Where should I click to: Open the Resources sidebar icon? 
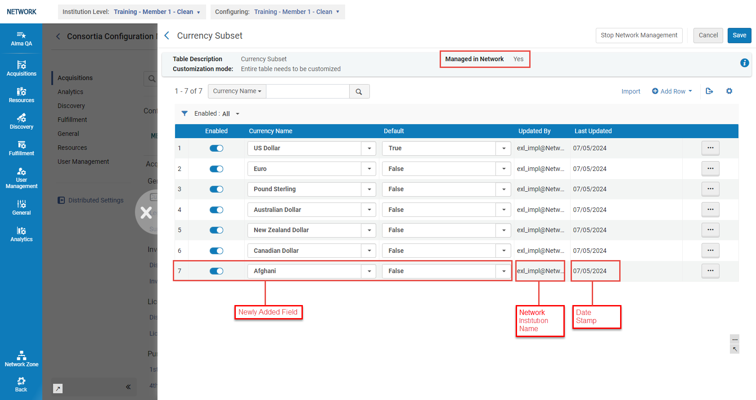pyautogui.click(x=21, y=94)
